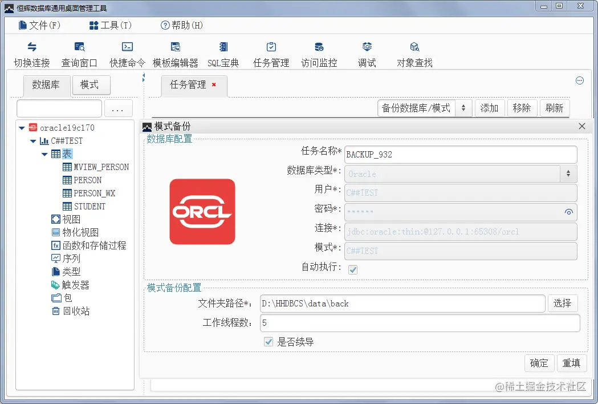Confirm with the 确定 button
Viewport: 598px width, 404px height.
(x=539, y=363)
